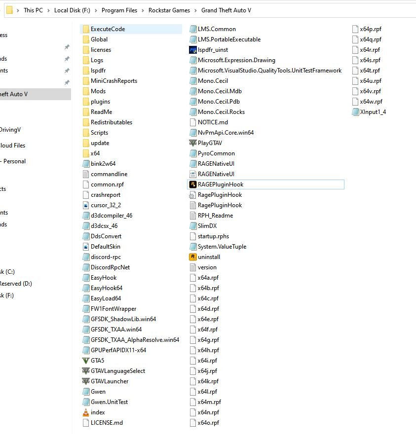Select the DefaultSkin image icon
The width and height of the screenshot is (416, 442).
pyautogui.click(x=86, y=247)
